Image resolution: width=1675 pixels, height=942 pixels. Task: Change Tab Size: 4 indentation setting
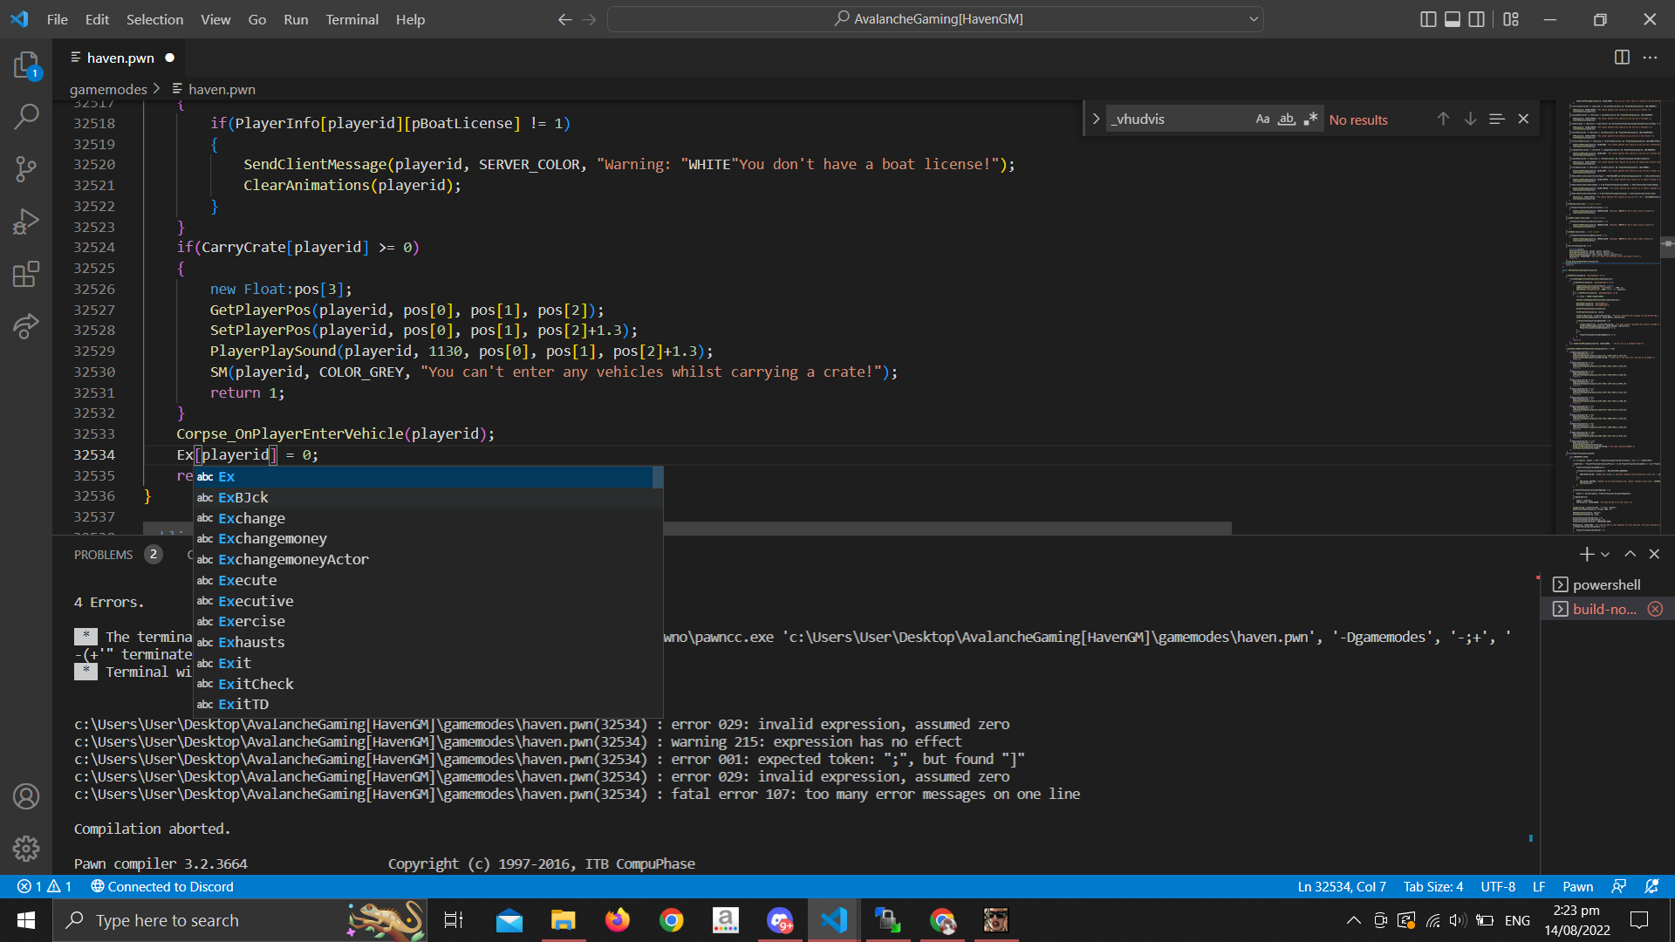[1432, 887]
